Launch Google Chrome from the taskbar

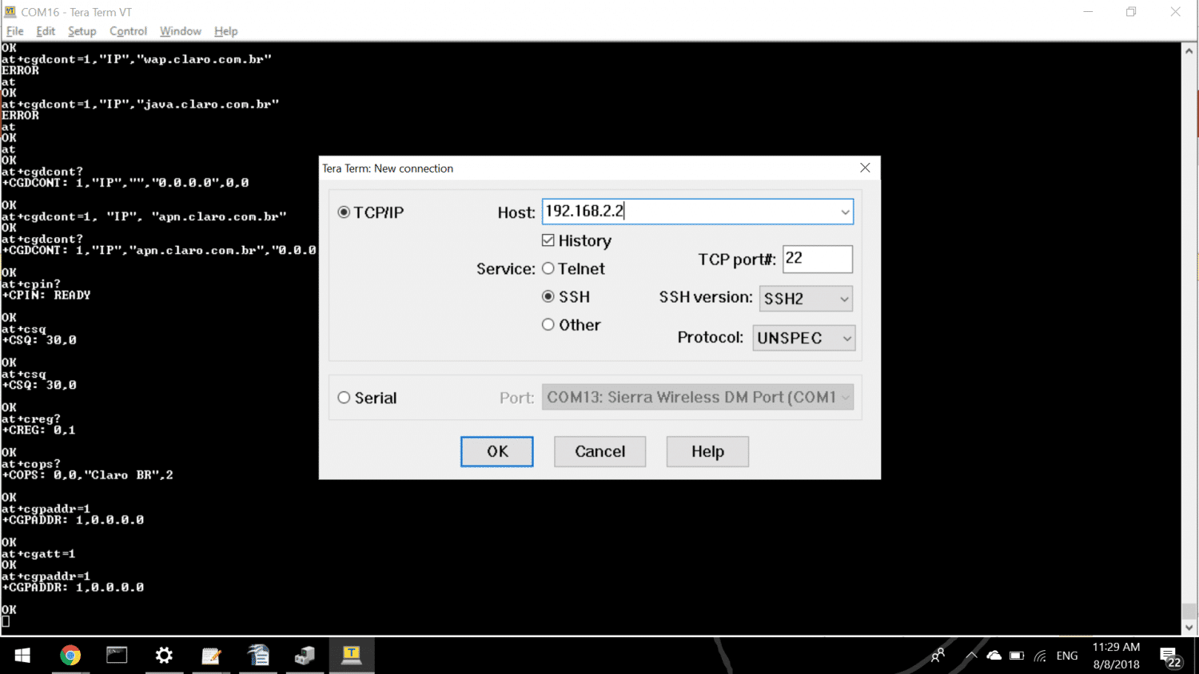click(x=70, y=656)
